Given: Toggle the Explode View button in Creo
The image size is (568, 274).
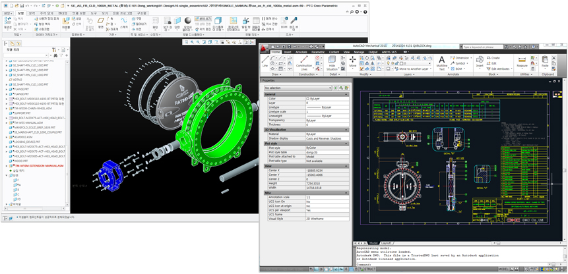Looking at the screenshot, I should click(203, 18).
